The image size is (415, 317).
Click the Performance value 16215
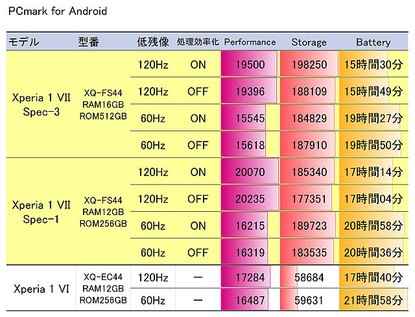click(x=250, y=226)
